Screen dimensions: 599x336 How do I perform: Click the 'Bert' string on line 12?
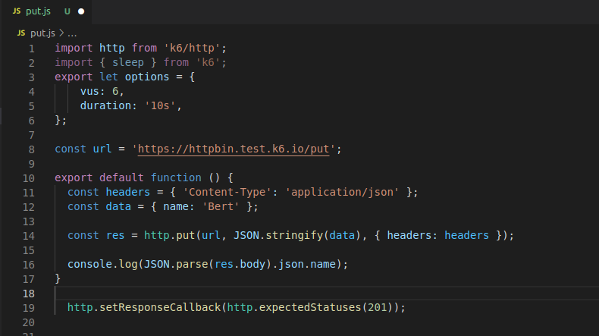(x=221, y=206)
